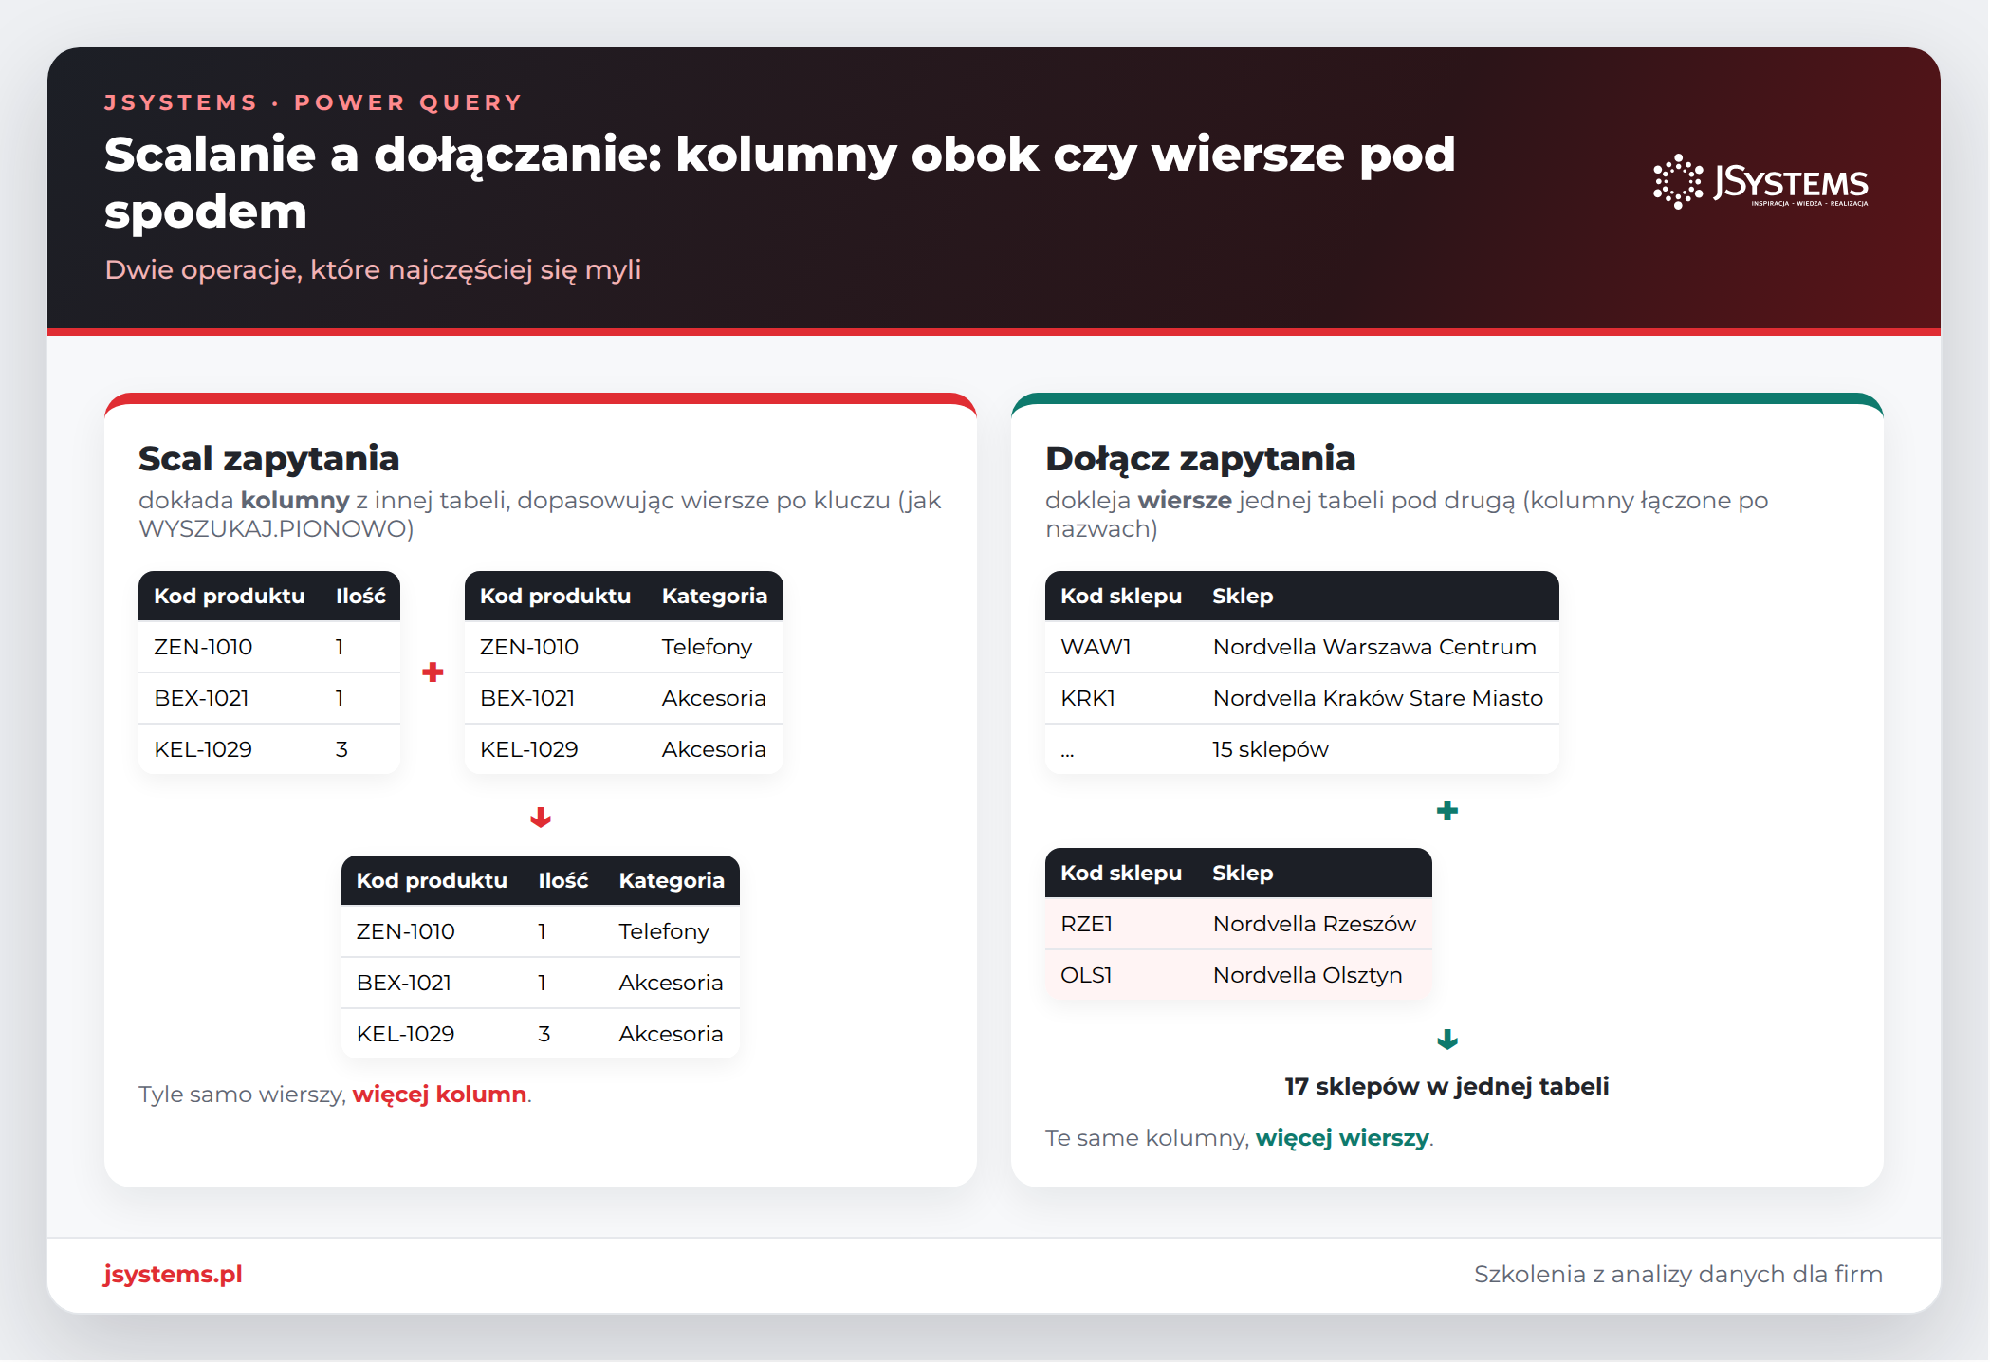
Task: Click the subtitle 'Dwie operacje, które najczęściej się myli'
Action: 373,269
